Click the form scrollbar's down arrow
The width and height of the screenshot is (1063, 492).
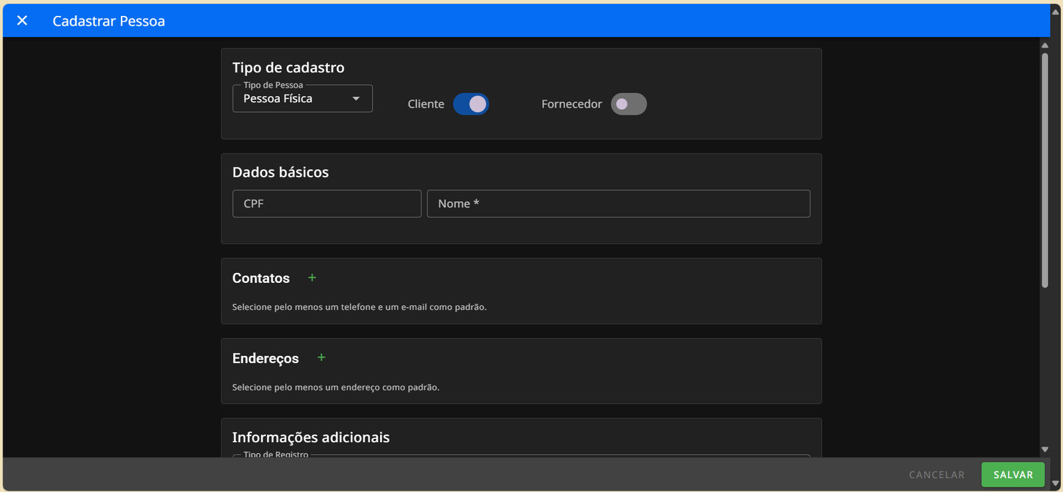1044,450
